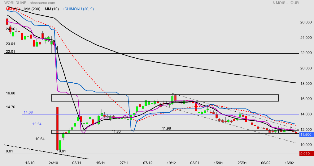Click the 11.60 support label

coord(116,132)
